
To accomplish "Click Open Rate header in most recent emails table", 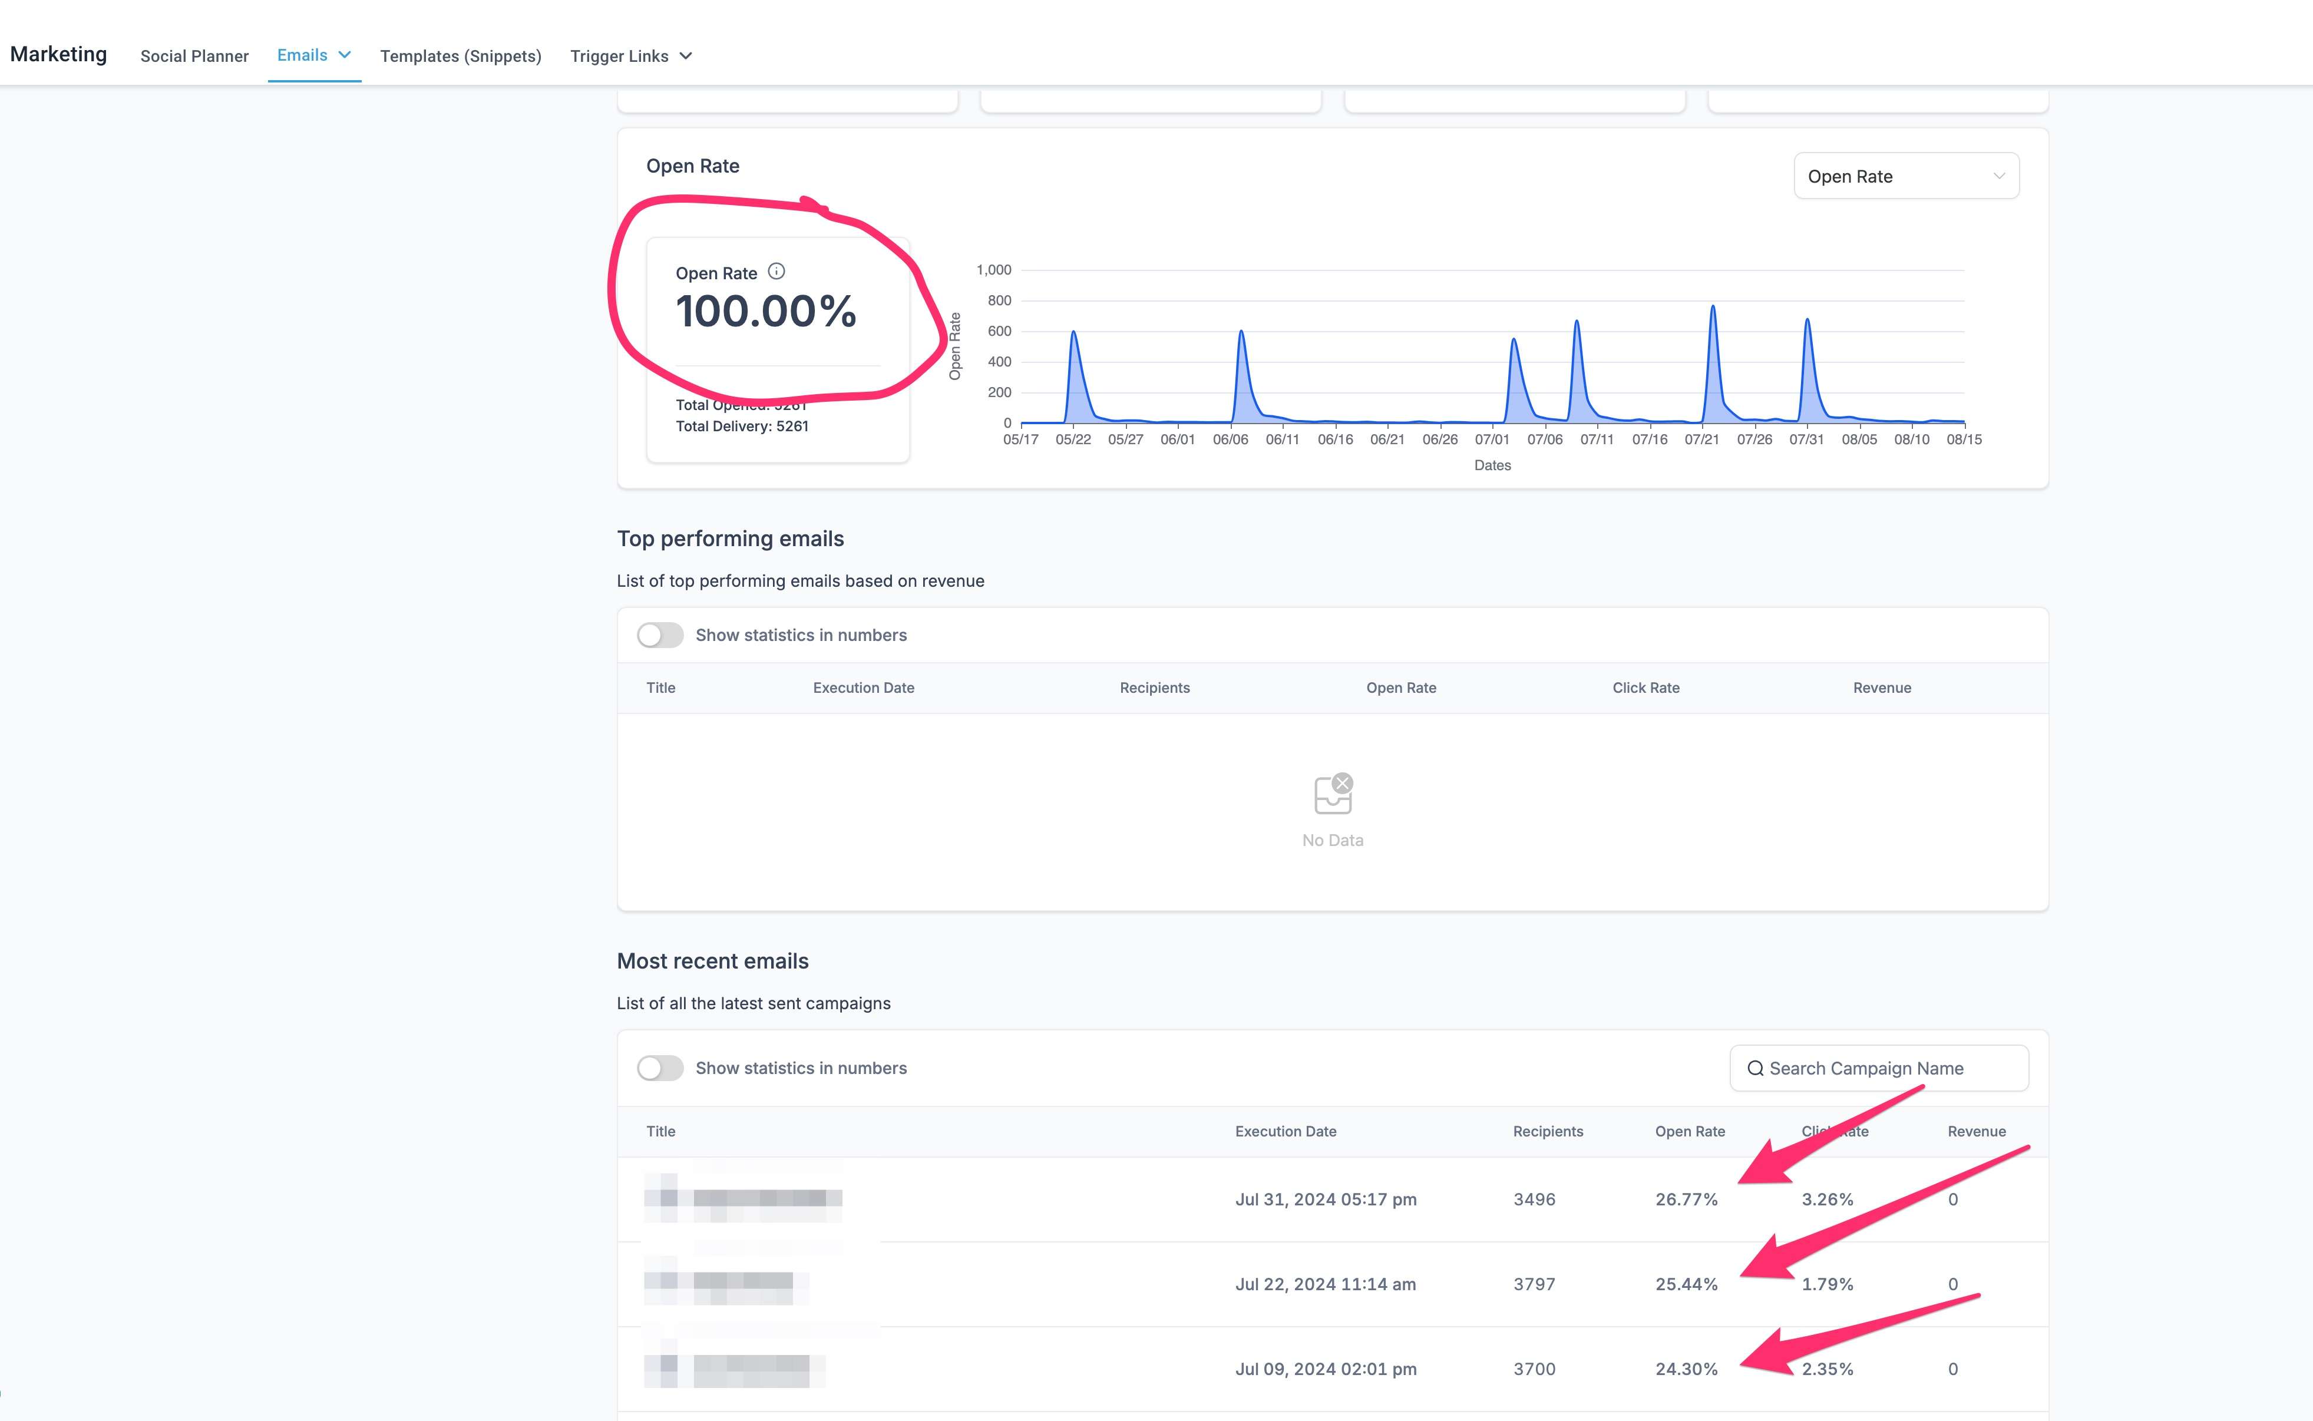I will pyautogui.click(x=1690, y=1132).
